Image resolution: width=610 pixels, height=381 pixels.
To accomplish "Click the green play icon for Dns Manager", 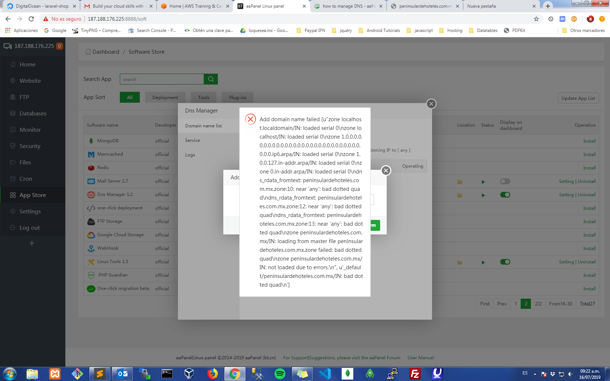I will pos(483,195).
